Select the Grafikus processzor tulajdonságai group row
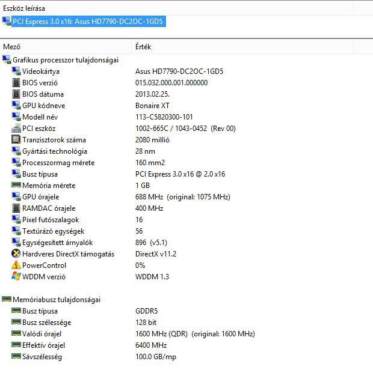373x373 pixels. pos(66,60)
